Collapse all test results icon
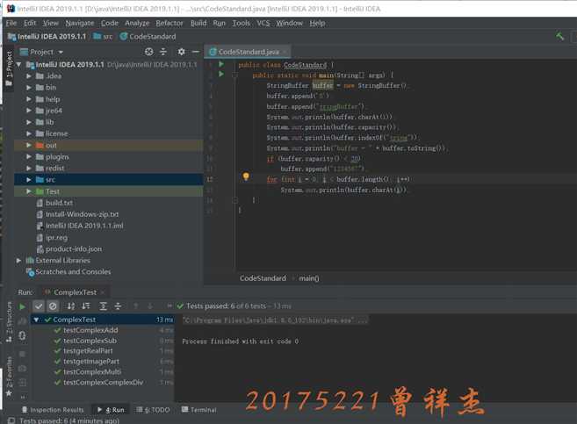 (118, 306)
